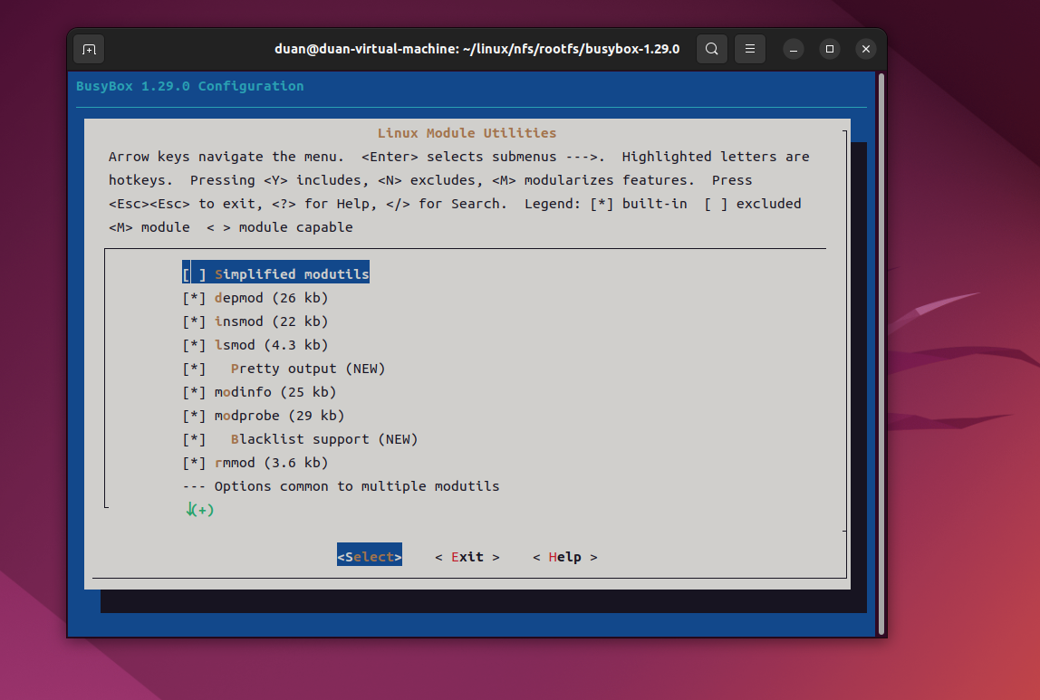
Task: Select the modinfo (25 kb) entry text
Action: (x=275, y=392)
